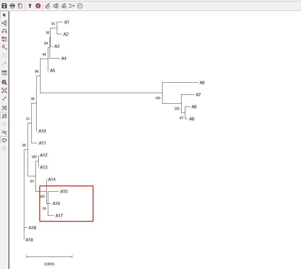
Task: Click bootstrap value 50 near A2
Action: (x=47, y=33)
